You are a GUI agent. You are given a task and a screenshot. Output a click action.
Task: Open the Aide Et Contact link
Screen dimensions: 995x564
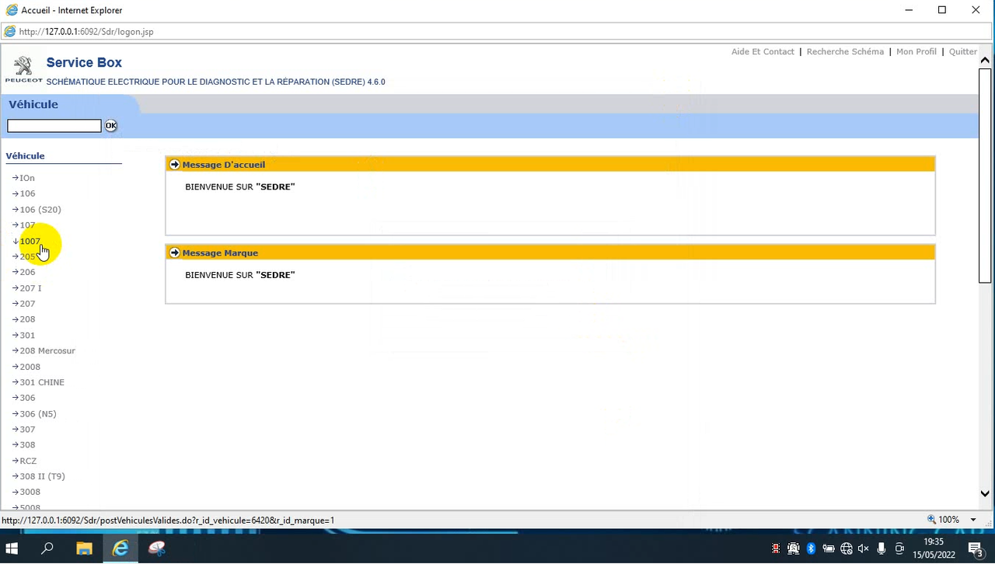coord(763,52)
